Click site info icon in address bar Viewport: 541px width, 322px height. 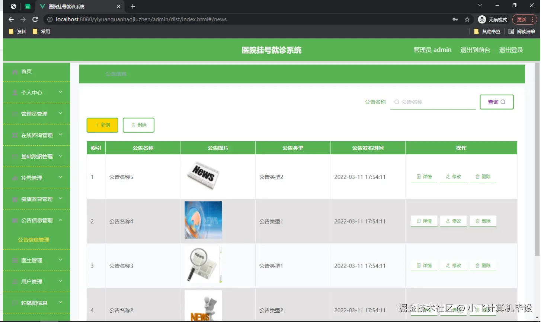pyautogui.click(x=50, y=19)
